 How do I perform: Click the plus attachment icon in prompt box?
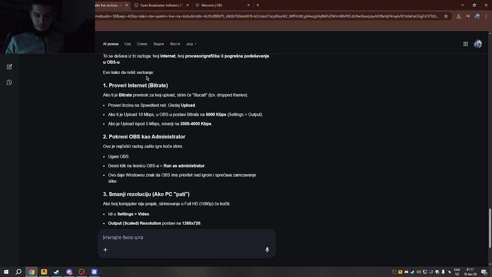[105, 250]
